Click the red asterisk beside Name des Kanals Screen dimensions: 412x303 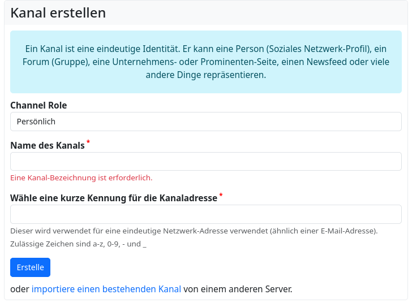coord(88,143)
